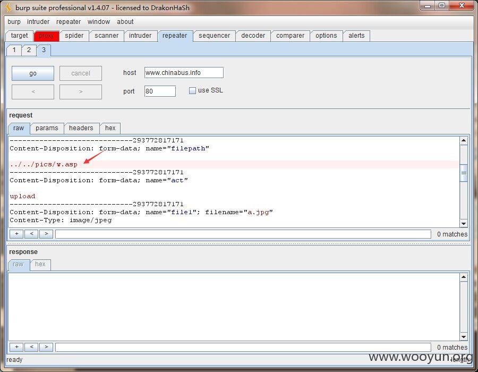
Task: Select the repeater tool tab
Action: click(175, 36)
